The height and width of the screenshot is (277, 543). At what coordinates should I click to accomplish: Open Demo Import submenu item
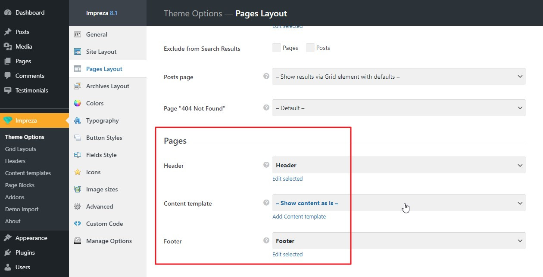22,209
